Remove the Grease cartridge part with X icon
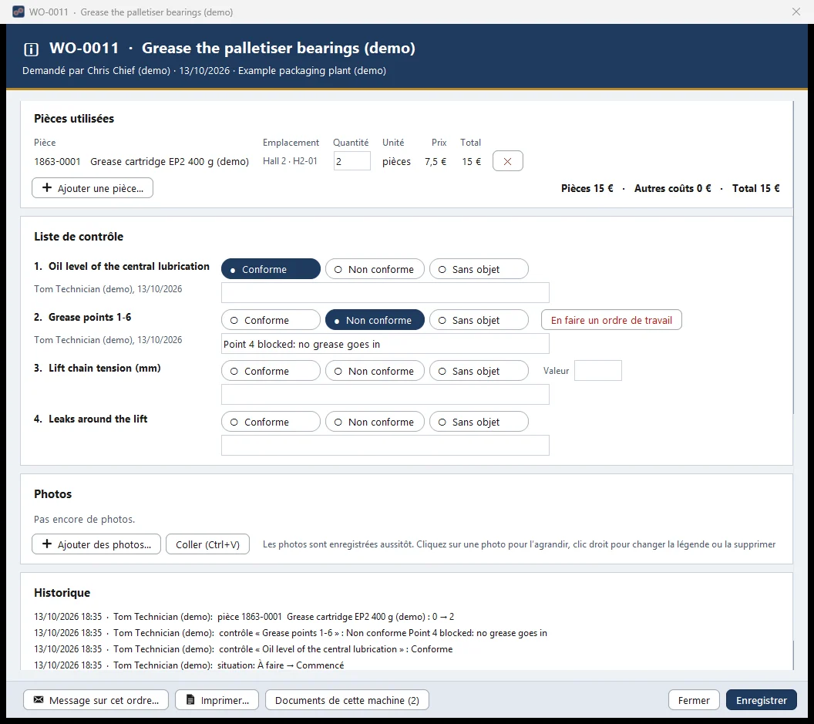 pos(508,161)
